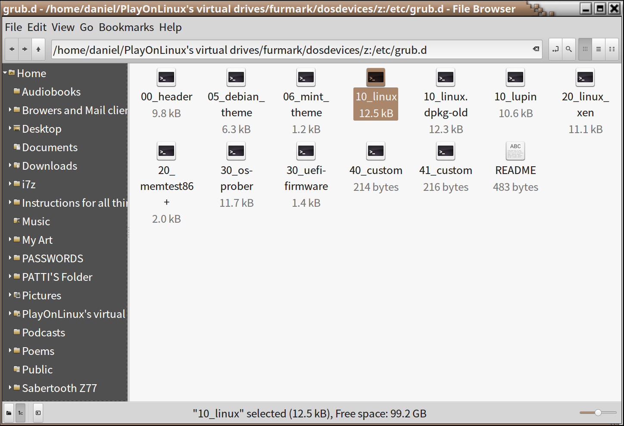Select the 30_os-prober script icon
This screenshot has width=624, height=426.
(236, 151)
